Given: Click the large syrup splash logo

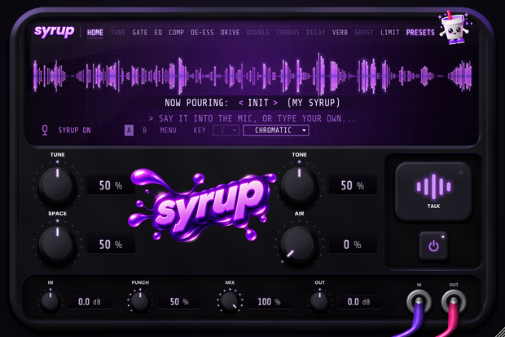Looking at the screenshot, I should pyautogui.click(x=202, y=206).
